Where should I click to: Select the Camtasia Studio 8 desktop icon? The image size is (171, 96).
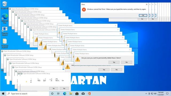pos(5,31)
